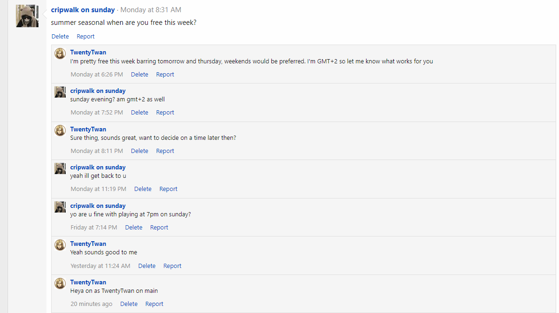Click TwentyTwan's avatar beside 'Yeah sounds good' comment
Image resolution: width=559 pixels, height=313 pixels.
[x=60, y=245]
